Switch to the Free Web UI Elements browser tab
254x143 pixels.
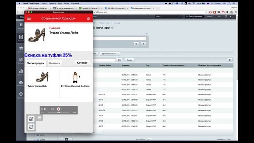(x=90, y=8)
